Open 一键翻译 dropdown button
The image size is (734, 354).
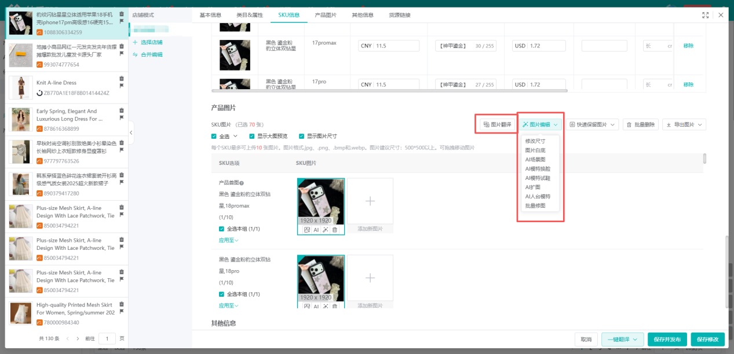click(623, 340)
